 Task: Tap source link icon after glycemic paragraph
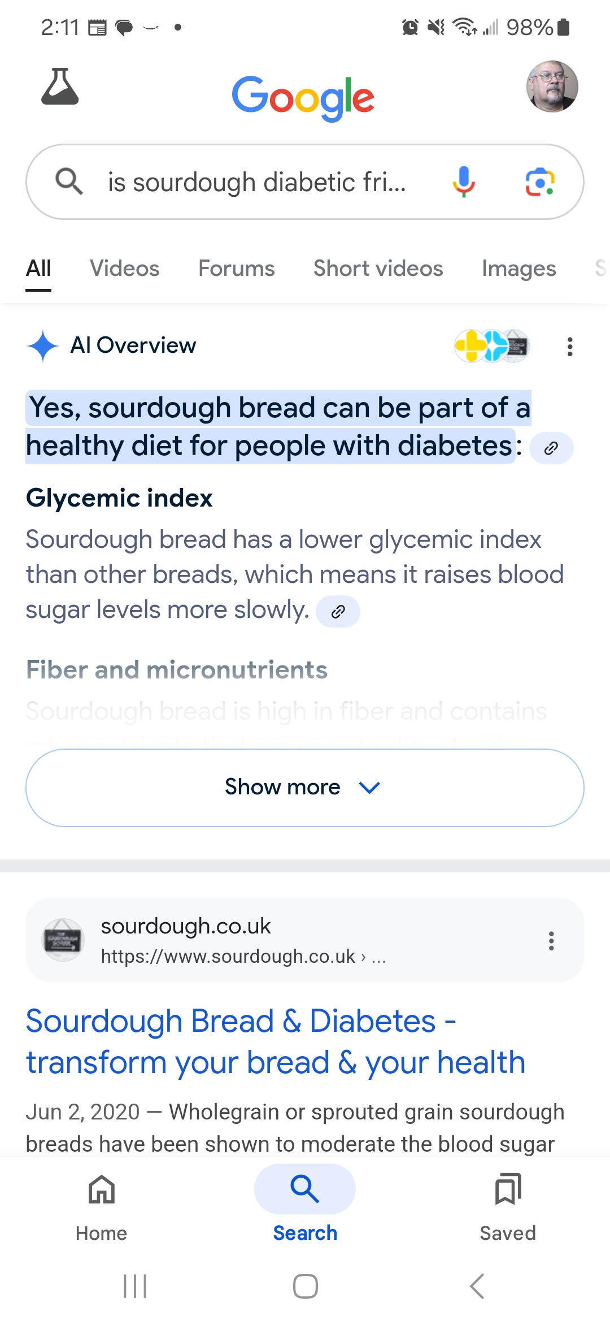pos(338,611)
